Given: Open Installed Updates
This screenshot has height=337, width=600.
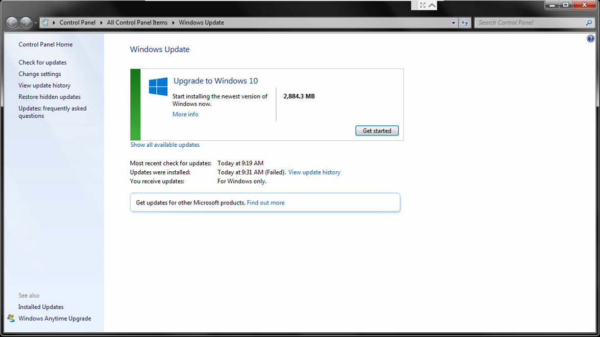Looking at the screenshot, I should click(41, 307).
